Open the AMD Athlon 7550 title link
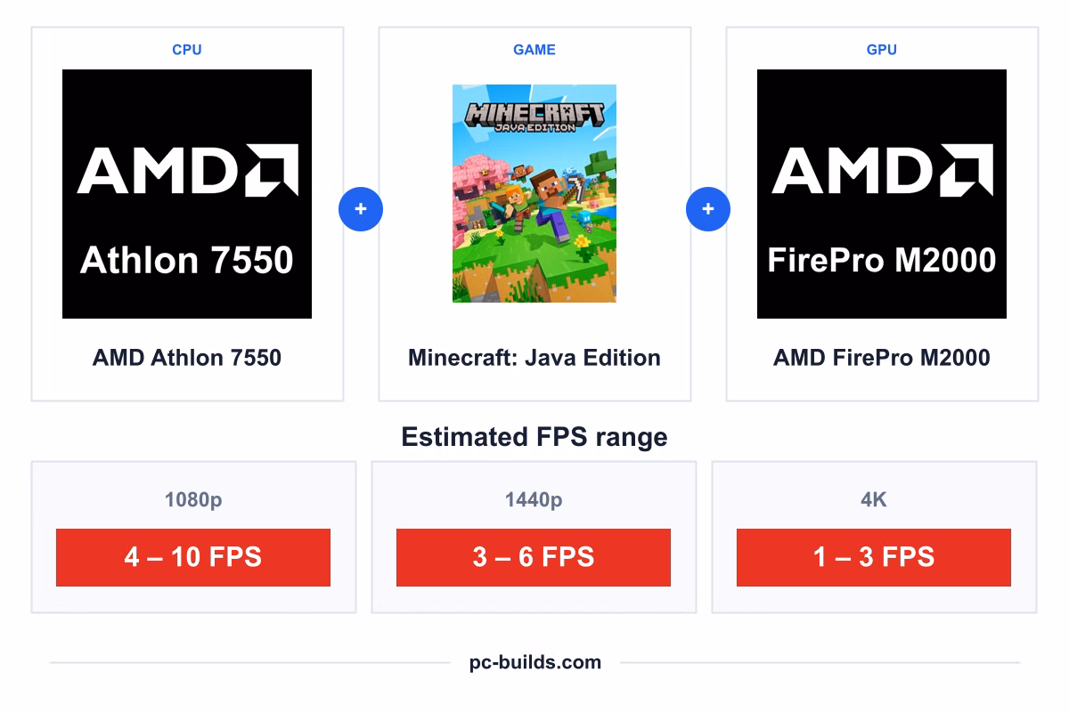This screenshot has width=1069, height=712. [x=187, y=358]
